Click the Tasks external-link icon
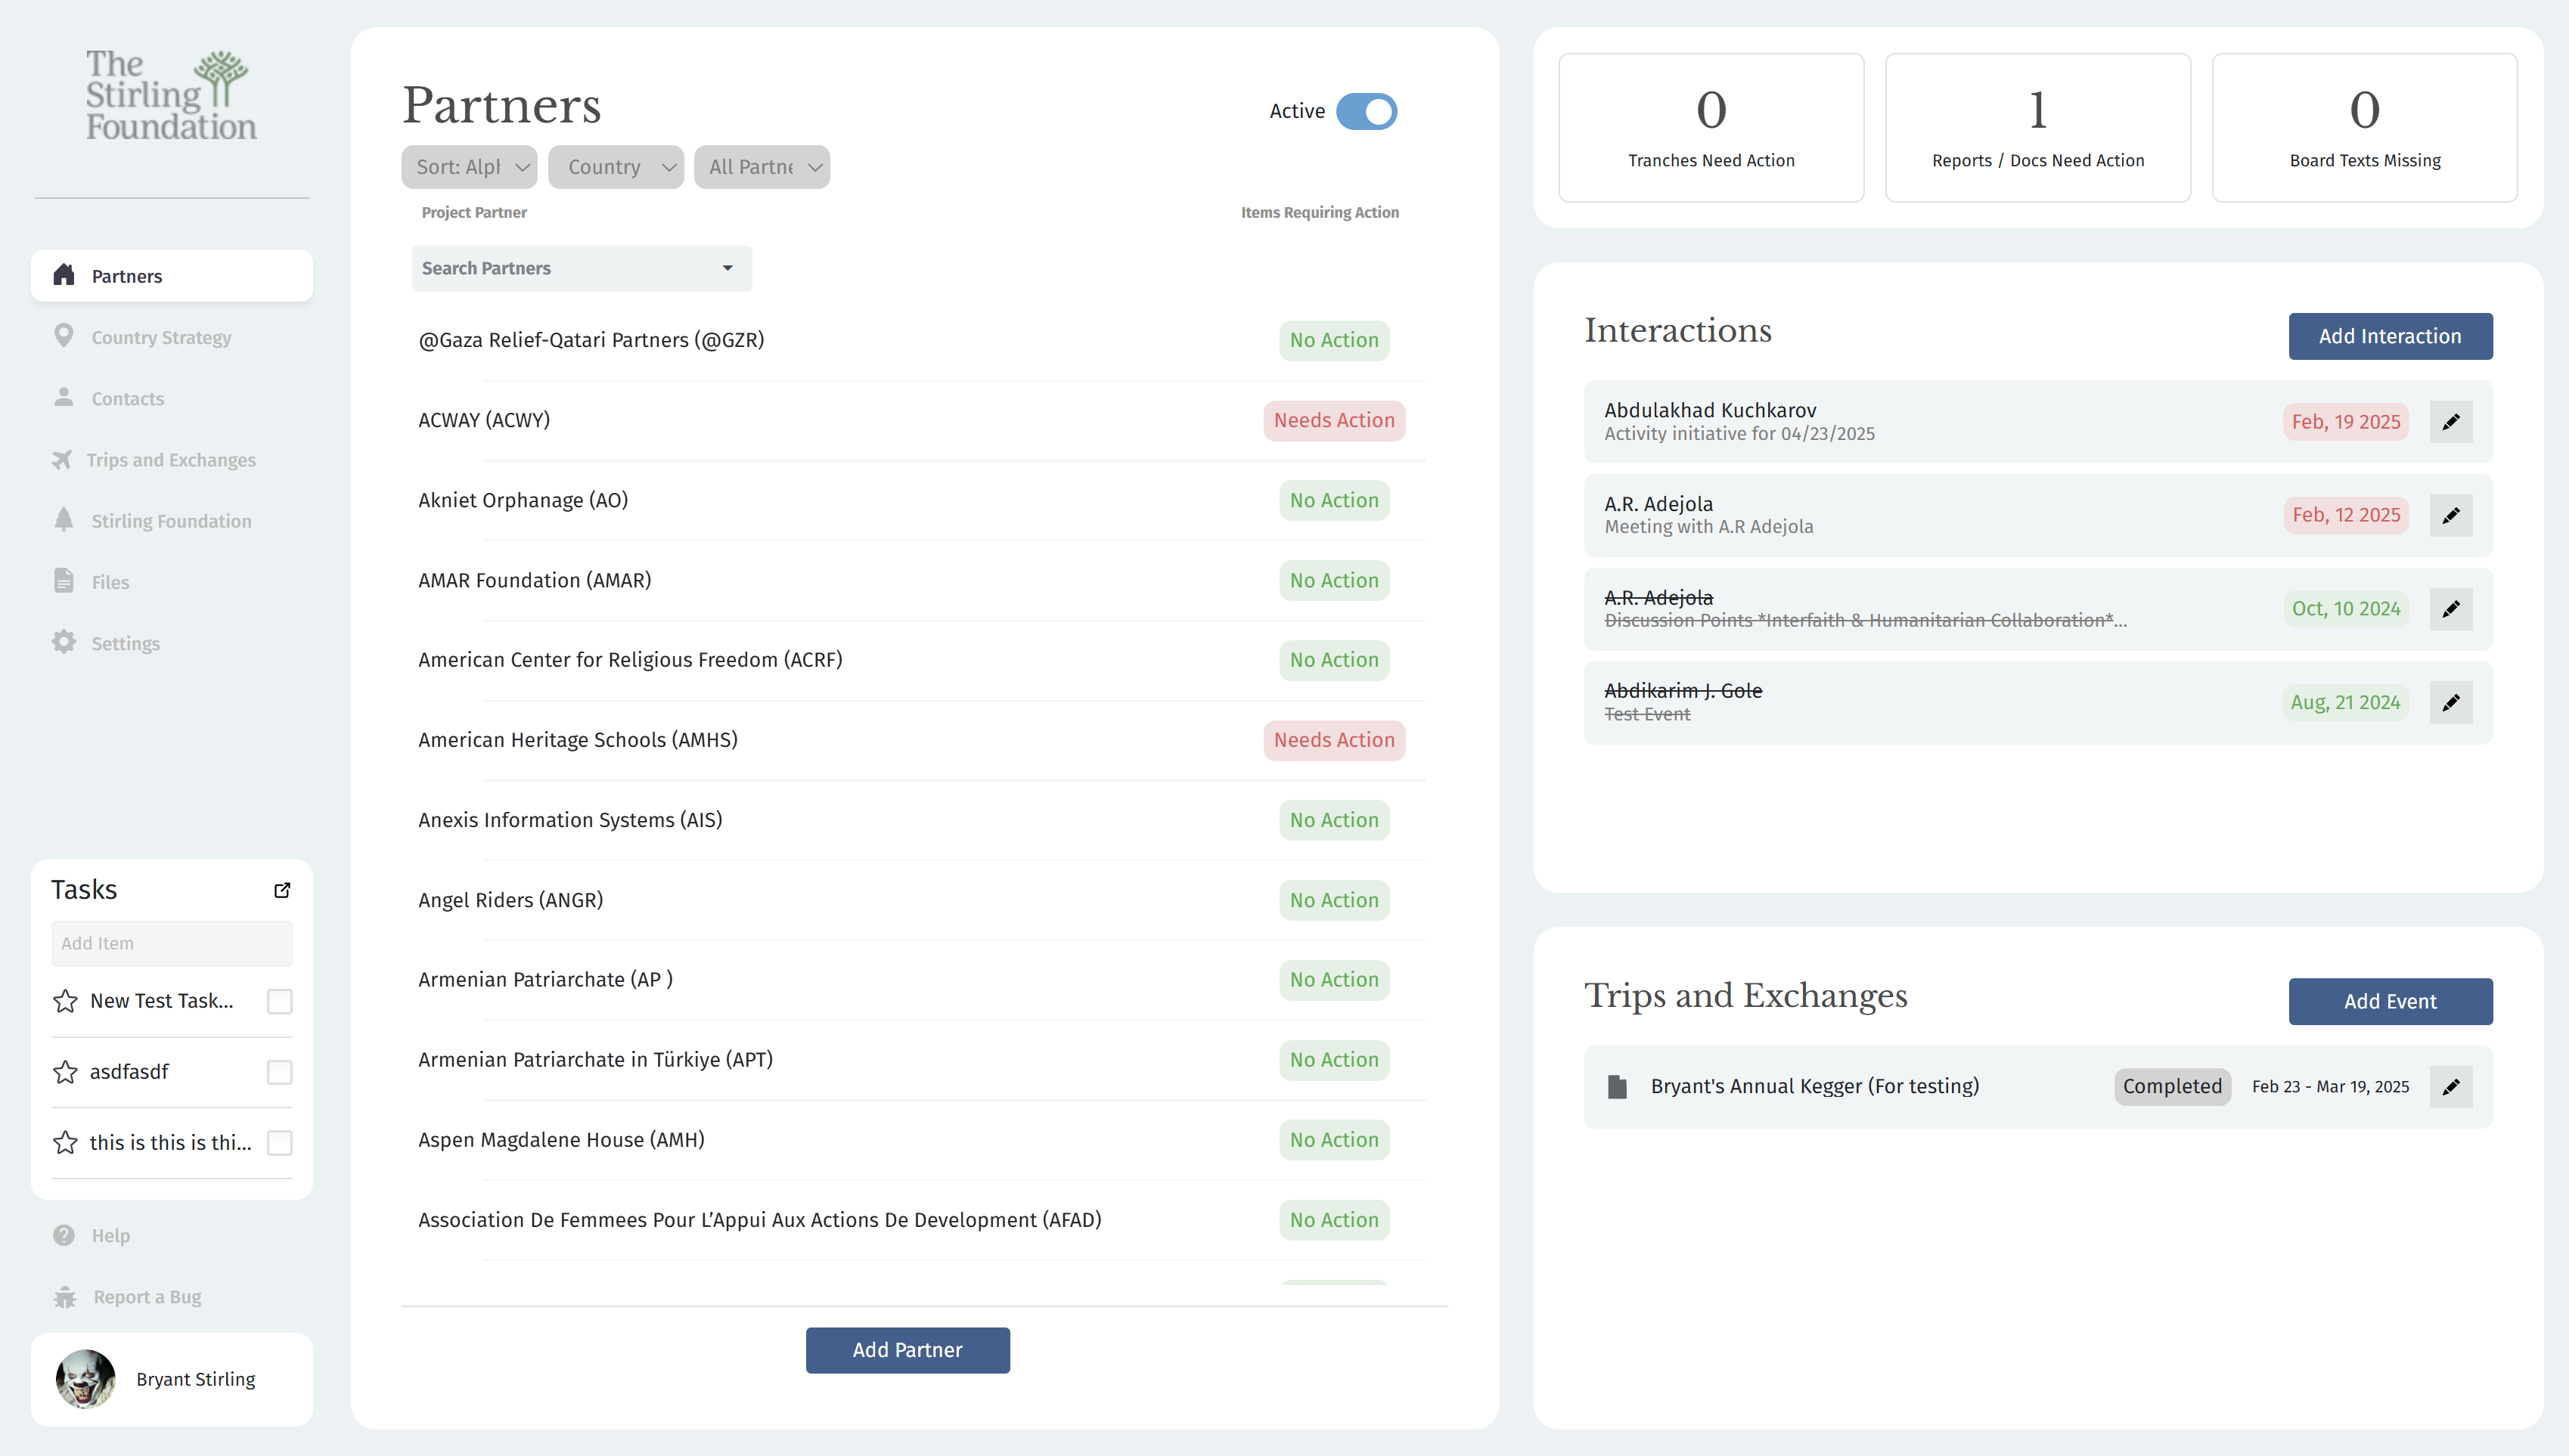The width and height of the screenshot is (2569, 1456). point(282,890)
